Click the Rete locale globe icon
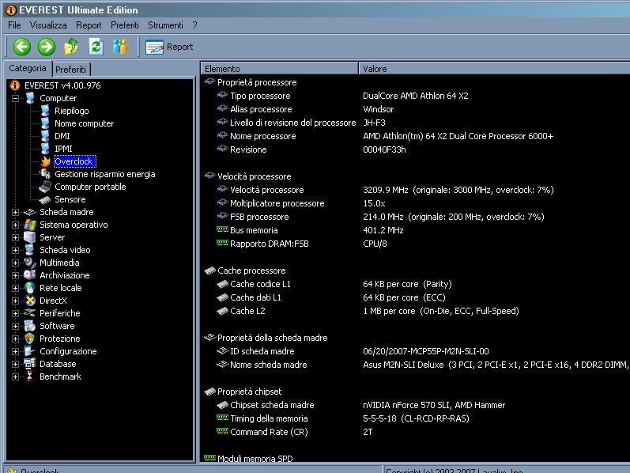The image size is (630, 473). (x=30, y=288)
